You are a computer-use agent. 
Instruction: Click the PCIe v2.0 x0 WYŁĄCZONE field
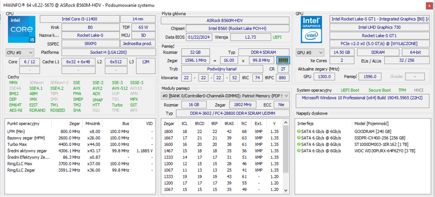coord(379,44)
